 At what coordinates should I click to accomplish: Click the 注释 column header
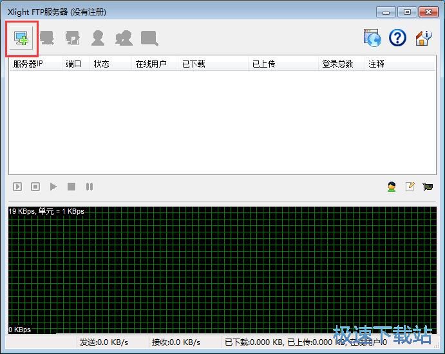(x=400, y=64)
